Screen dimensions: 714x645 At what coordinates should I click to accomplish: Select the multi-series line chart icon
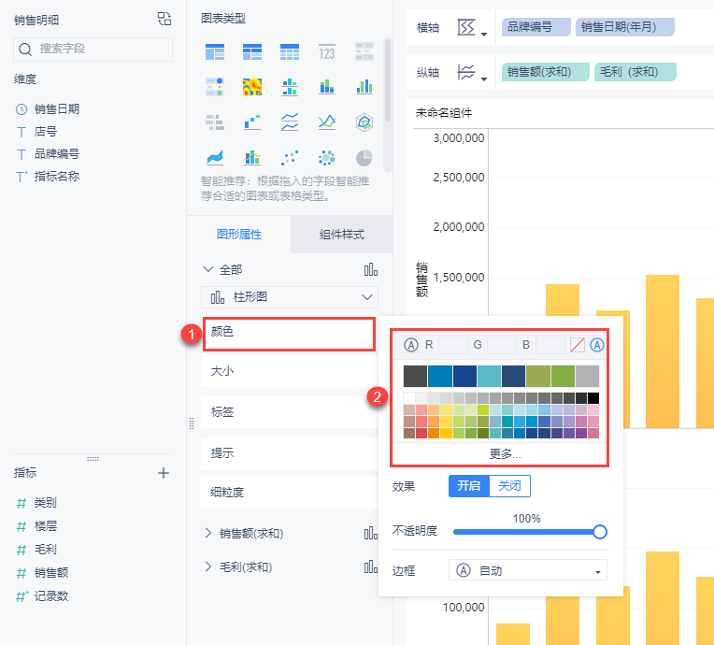point(327,122)
